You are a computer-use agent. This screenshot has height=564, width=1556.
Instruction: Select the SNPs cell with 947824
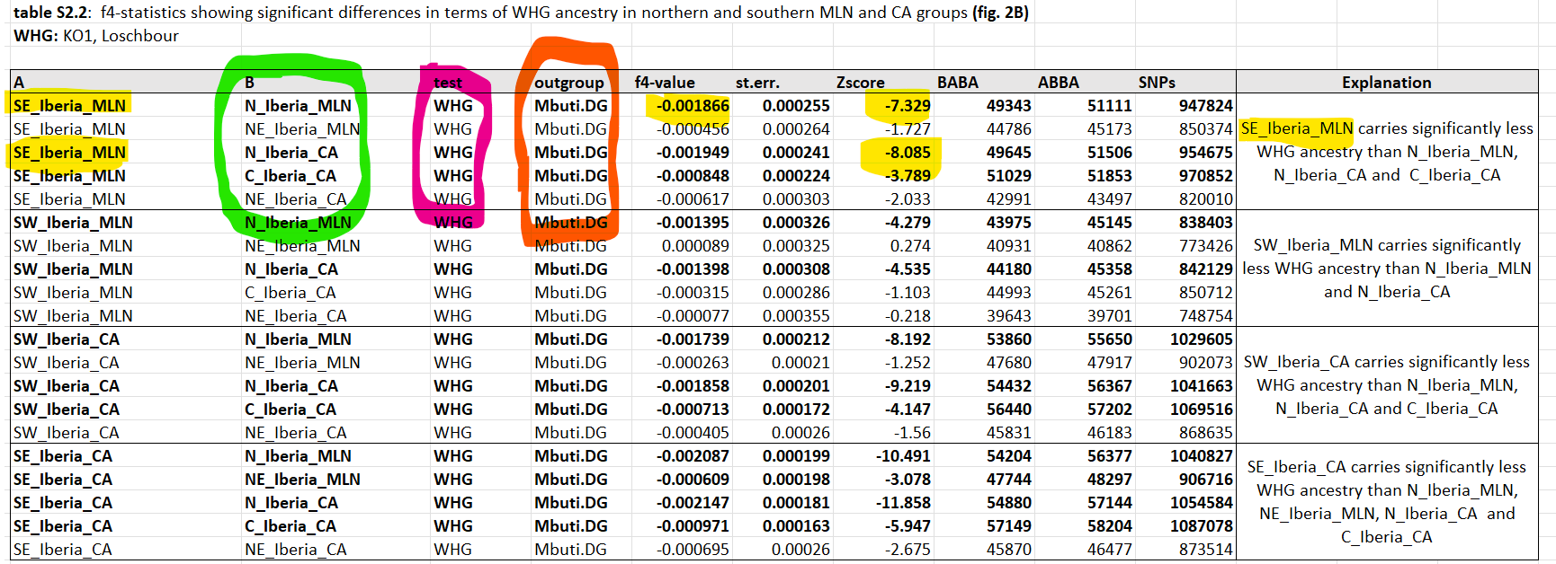tap(1205, 106)
